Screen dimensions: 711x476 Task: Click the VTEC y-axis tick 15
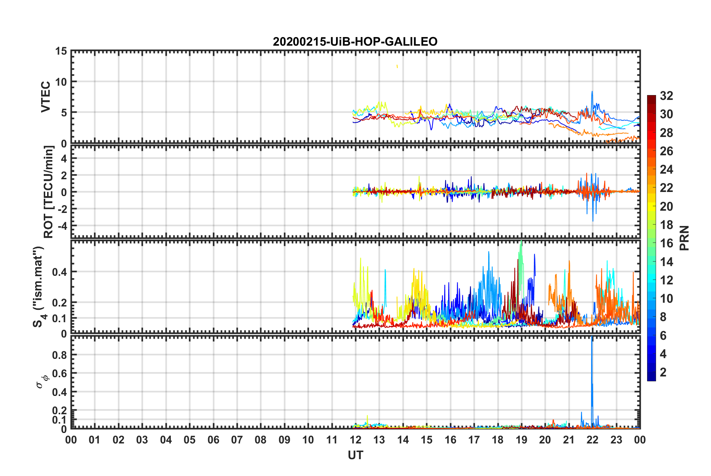point(61,51)
